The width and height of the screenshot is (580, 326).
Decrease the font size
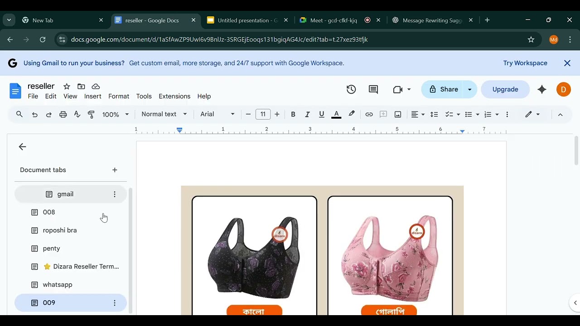(x=248, y=115)
